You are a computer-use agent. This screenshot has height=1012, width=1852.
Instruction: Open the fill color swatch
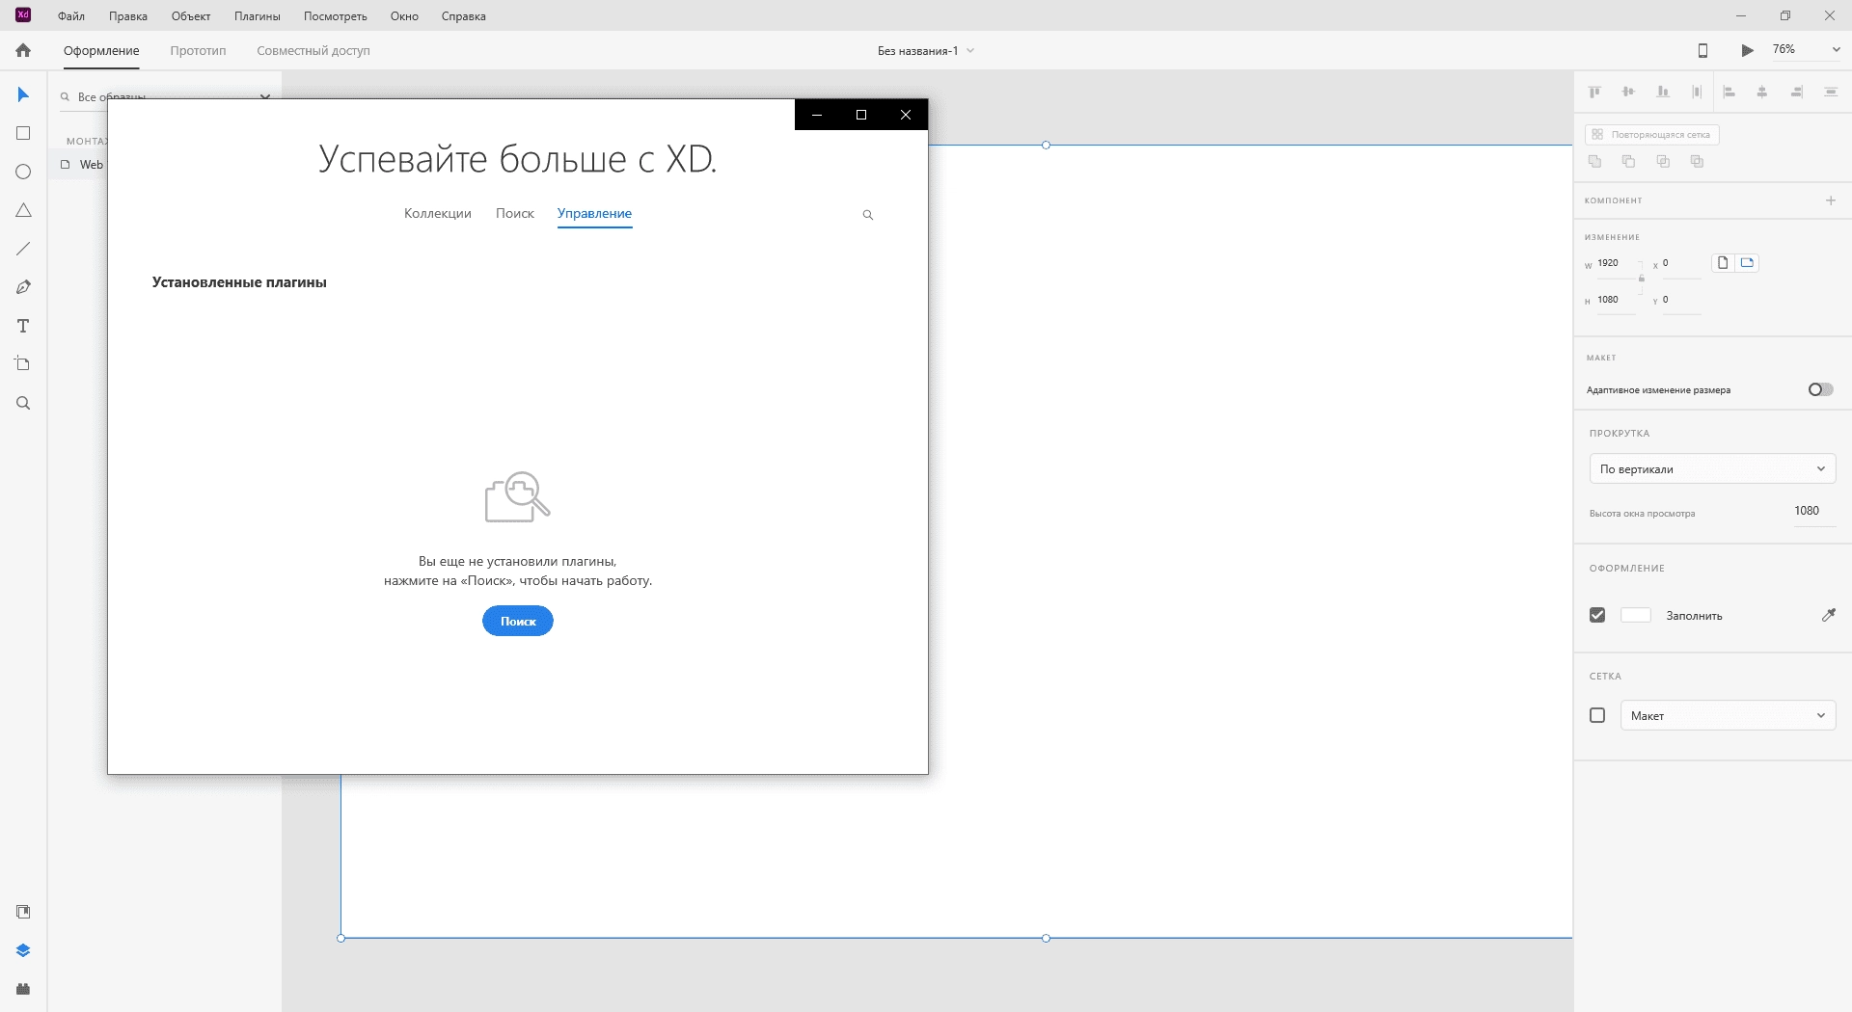pyautogui.click(x=1636, y=615)
